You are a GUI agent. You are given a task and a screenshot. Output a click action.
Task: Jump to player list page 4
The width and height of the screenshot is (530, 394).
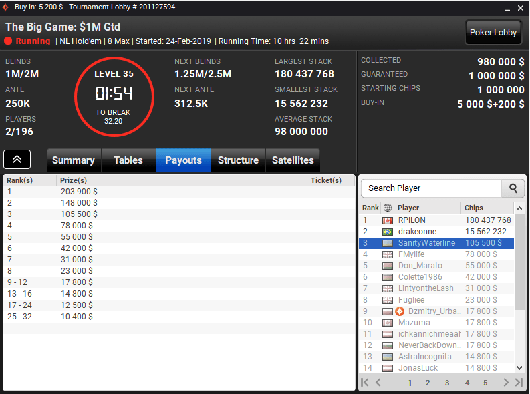pyautogui.click(x=467, y=383)
